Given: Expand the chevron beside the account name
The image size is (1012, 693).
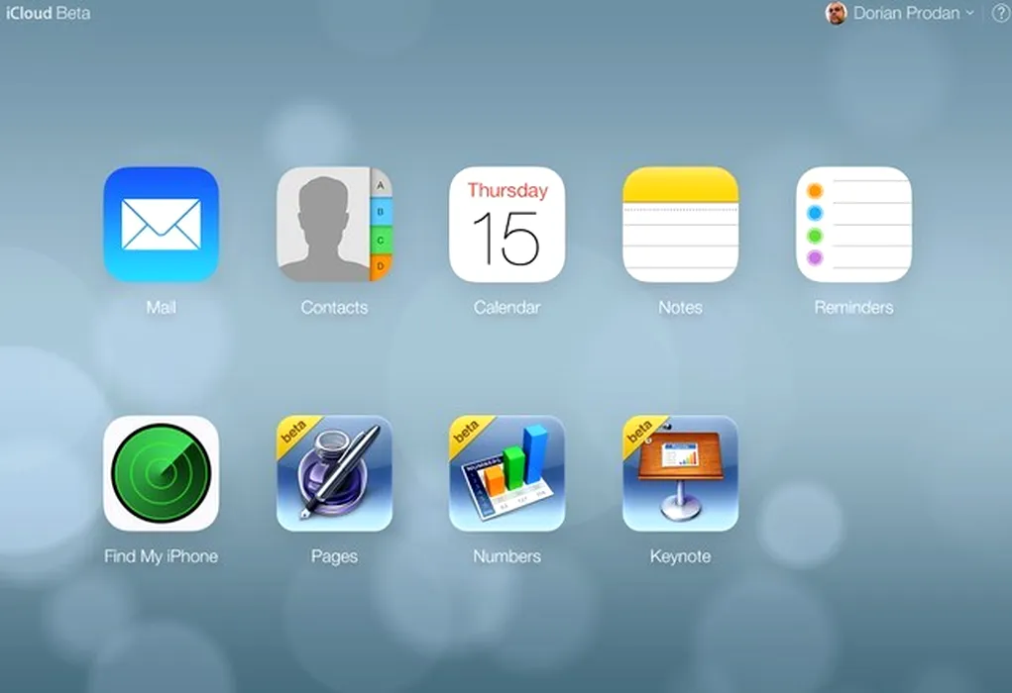Looking at the screenshot, I should point(969,13).
